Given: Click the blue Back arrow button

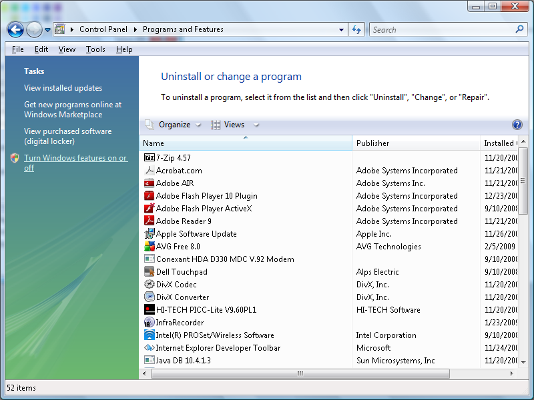Looking at the screenshot, I should [15, 29].
